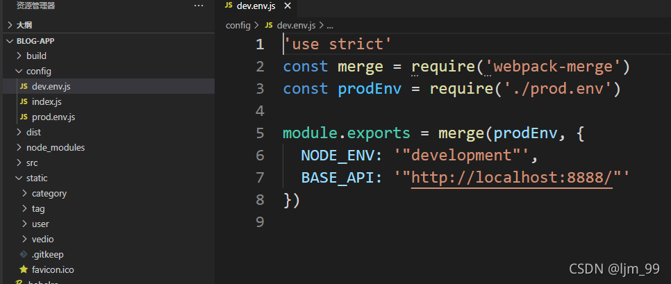The width and height of the screenshot is (671, 284).
Task: Open the .gitkeep file
Action: click(x=108, y=254)
